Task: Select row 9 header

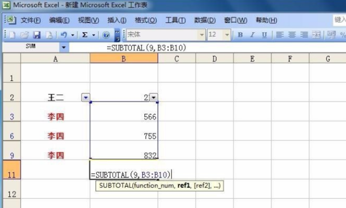Action: (12, 151)
